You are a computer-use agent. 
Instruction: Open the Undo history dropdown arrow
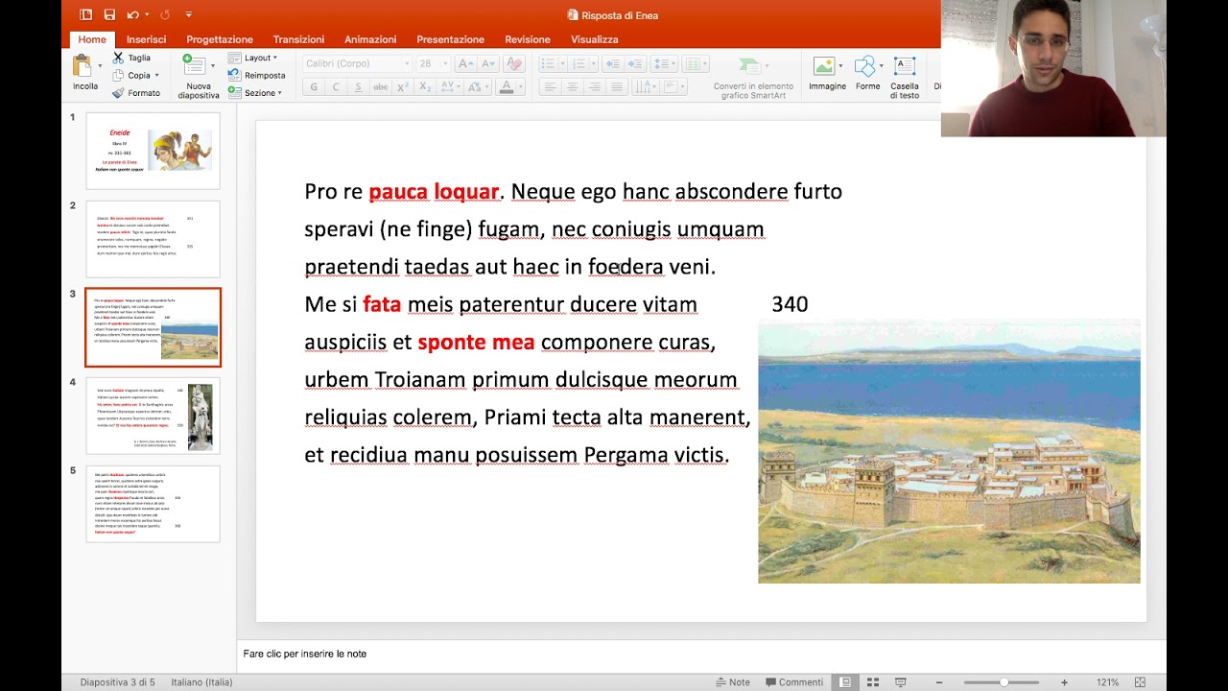147,15
